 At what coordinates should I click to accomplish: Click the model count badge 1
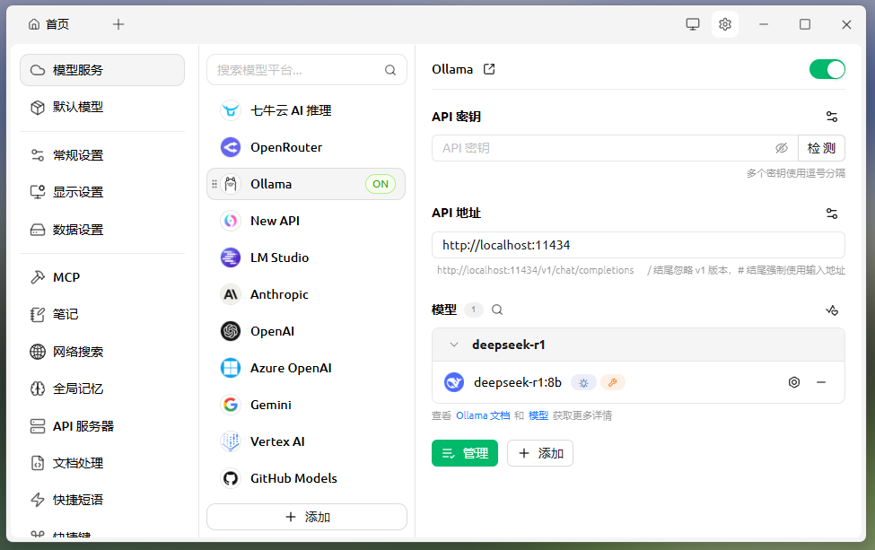474,310
